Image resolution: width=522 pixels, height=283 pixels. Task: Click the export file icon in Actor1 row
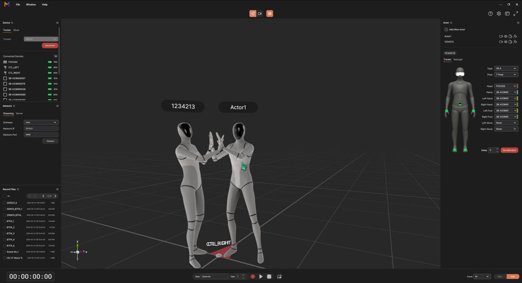coord(510,36)
